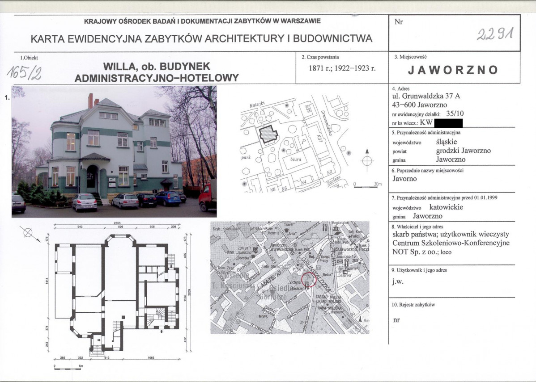
Task: Click the 5m scale bar below floor plan
Action: pyautogui.click(x=68, y=369)
